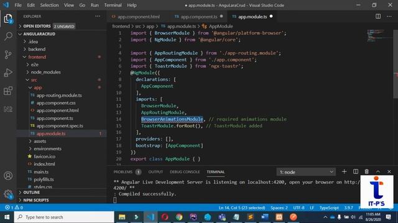
Task: Show errors and warnings count in status bar
Action: tap(14, 208)
